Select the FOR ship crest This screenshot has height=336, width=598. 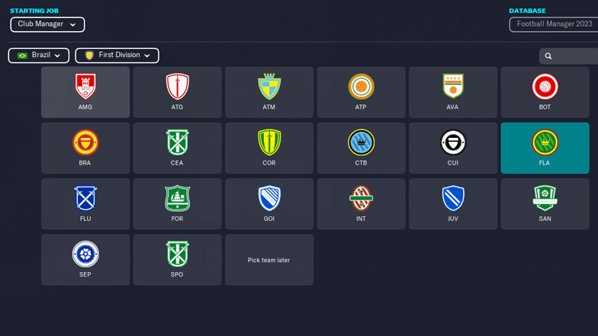point(177,198)
